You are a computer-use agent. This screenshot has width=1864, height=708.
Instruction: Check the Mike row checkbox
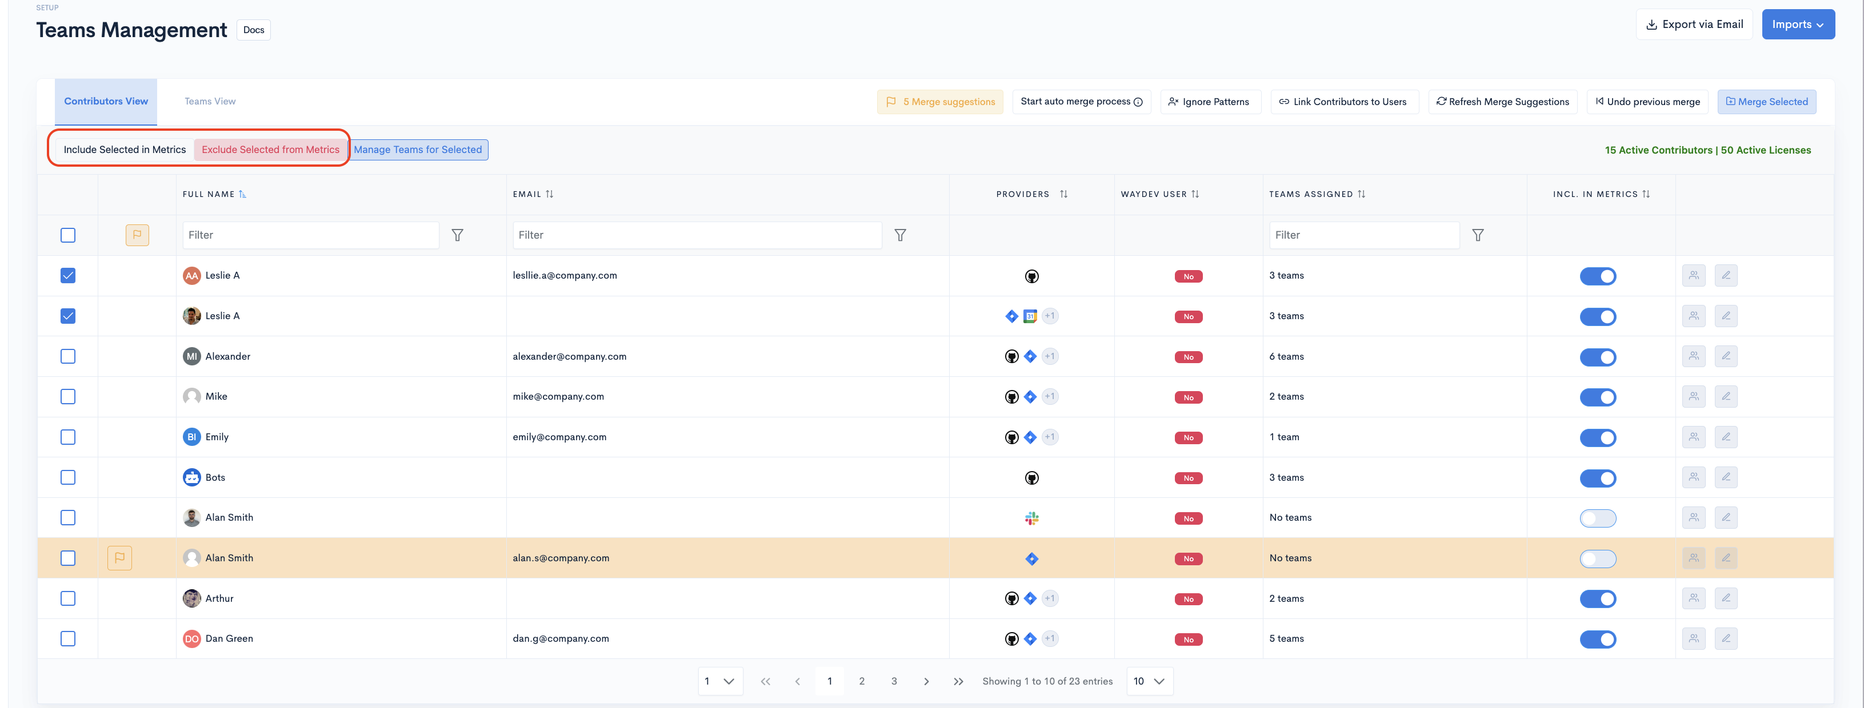tap(68, 396)
